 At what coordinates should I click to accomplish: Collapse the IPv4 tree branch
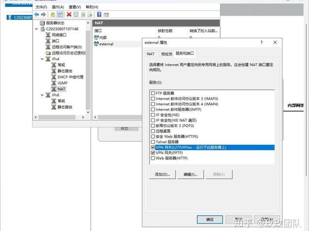[x=42, y=59]
